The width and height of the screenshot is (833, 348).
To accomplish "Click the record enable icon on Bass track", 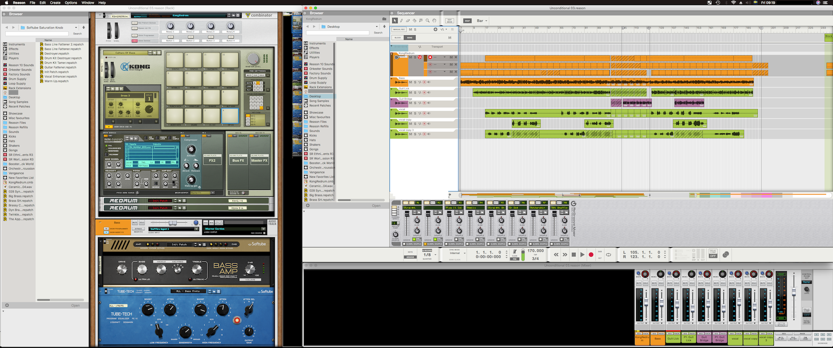I will [x=424, y=82].
